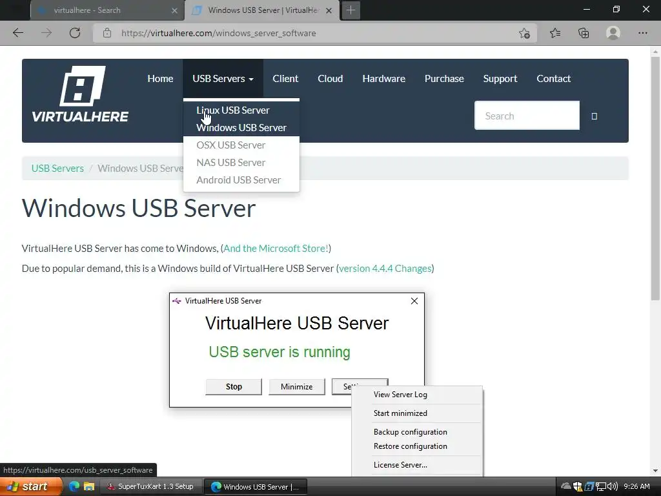This screenshot has width=661, height=496.
Task: Close the Windows USB Server tab
Action: (x=329, y=10)
